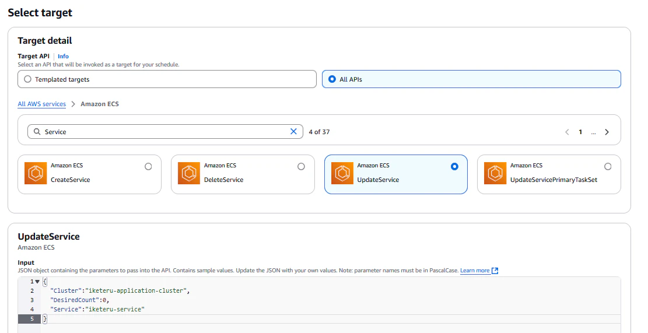Select the All APIs option
Screen dimensions: 648x333
tap(471, 79)
